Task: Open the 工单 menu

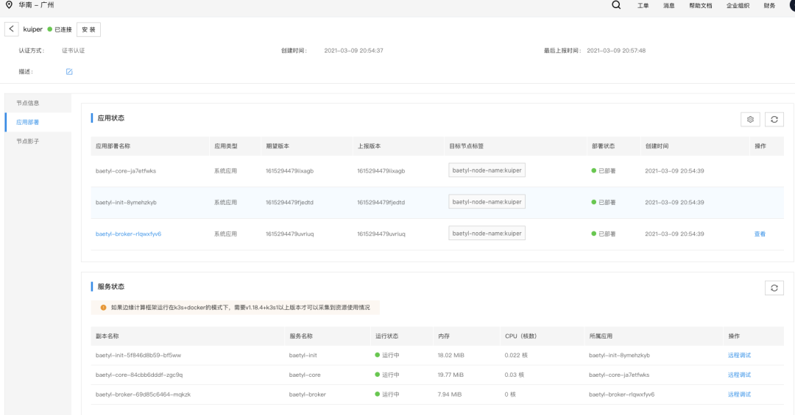Action: pyautogui.click(x=643, y=6)
